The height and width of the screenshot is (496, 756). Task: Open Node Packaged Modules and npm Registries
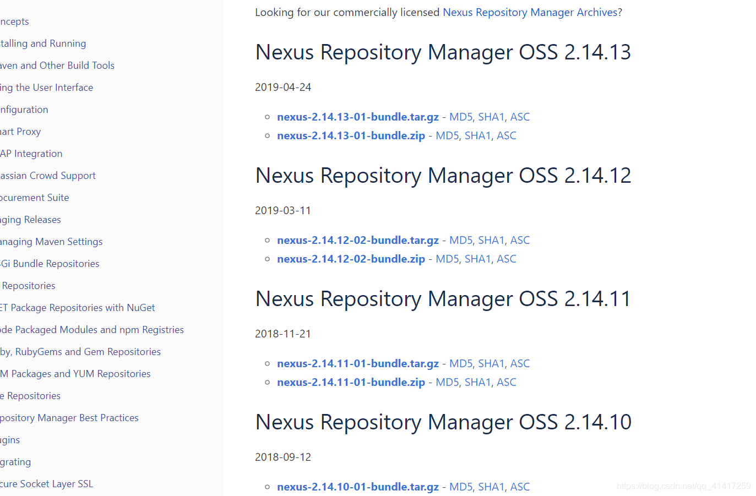pyautogui.click(x=92, y=330)
